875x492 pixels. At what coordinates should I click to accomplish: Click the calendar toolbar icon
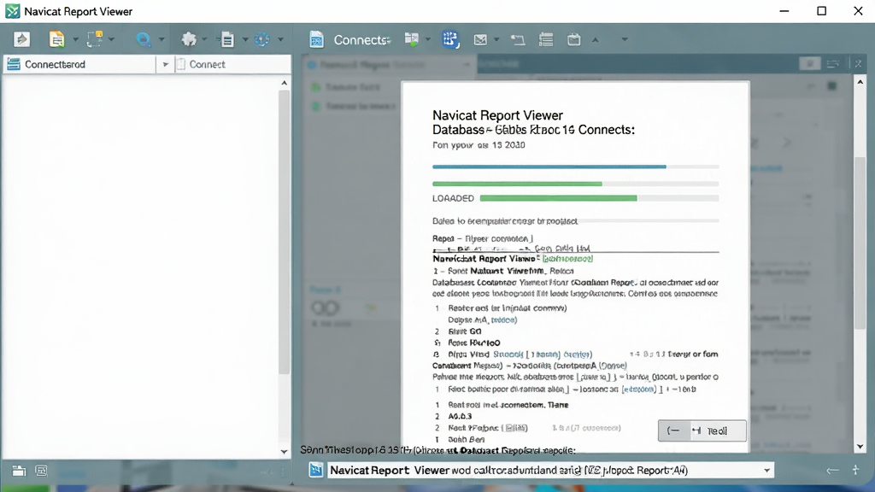[573, 39]
